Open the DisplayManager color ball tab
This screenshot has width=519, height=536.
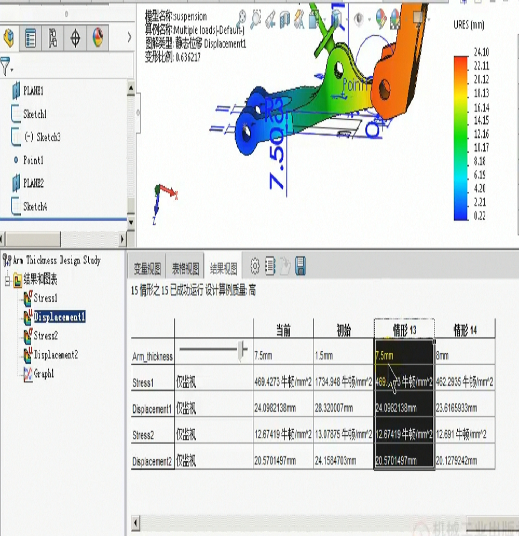(x=98, y=38)
